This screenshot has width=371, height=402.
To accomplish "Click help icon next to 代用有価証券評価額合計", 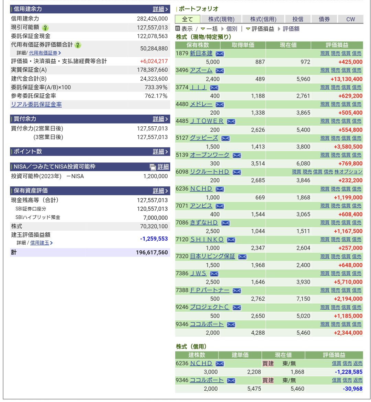I will coord(78,45).
